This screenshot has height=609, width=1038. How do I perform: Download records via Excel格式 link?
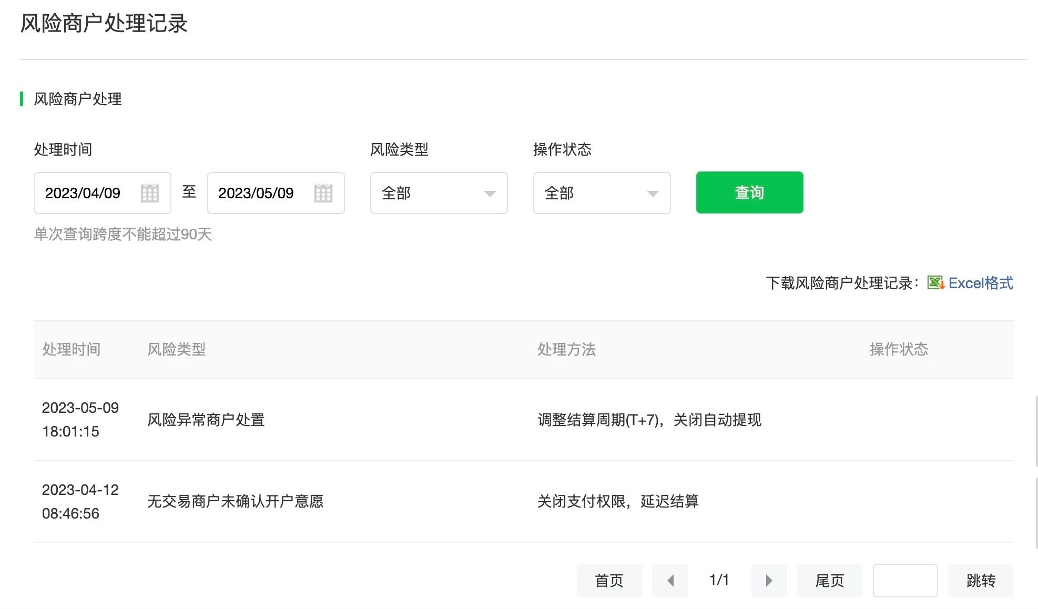[x=981, y=283]
